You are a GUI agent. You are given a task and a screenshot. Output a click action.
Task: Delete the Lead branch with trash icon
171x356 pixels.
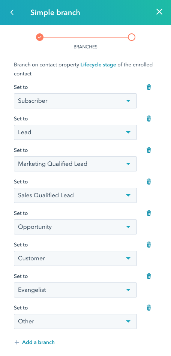pyautogui.click(x=149, y=119)
